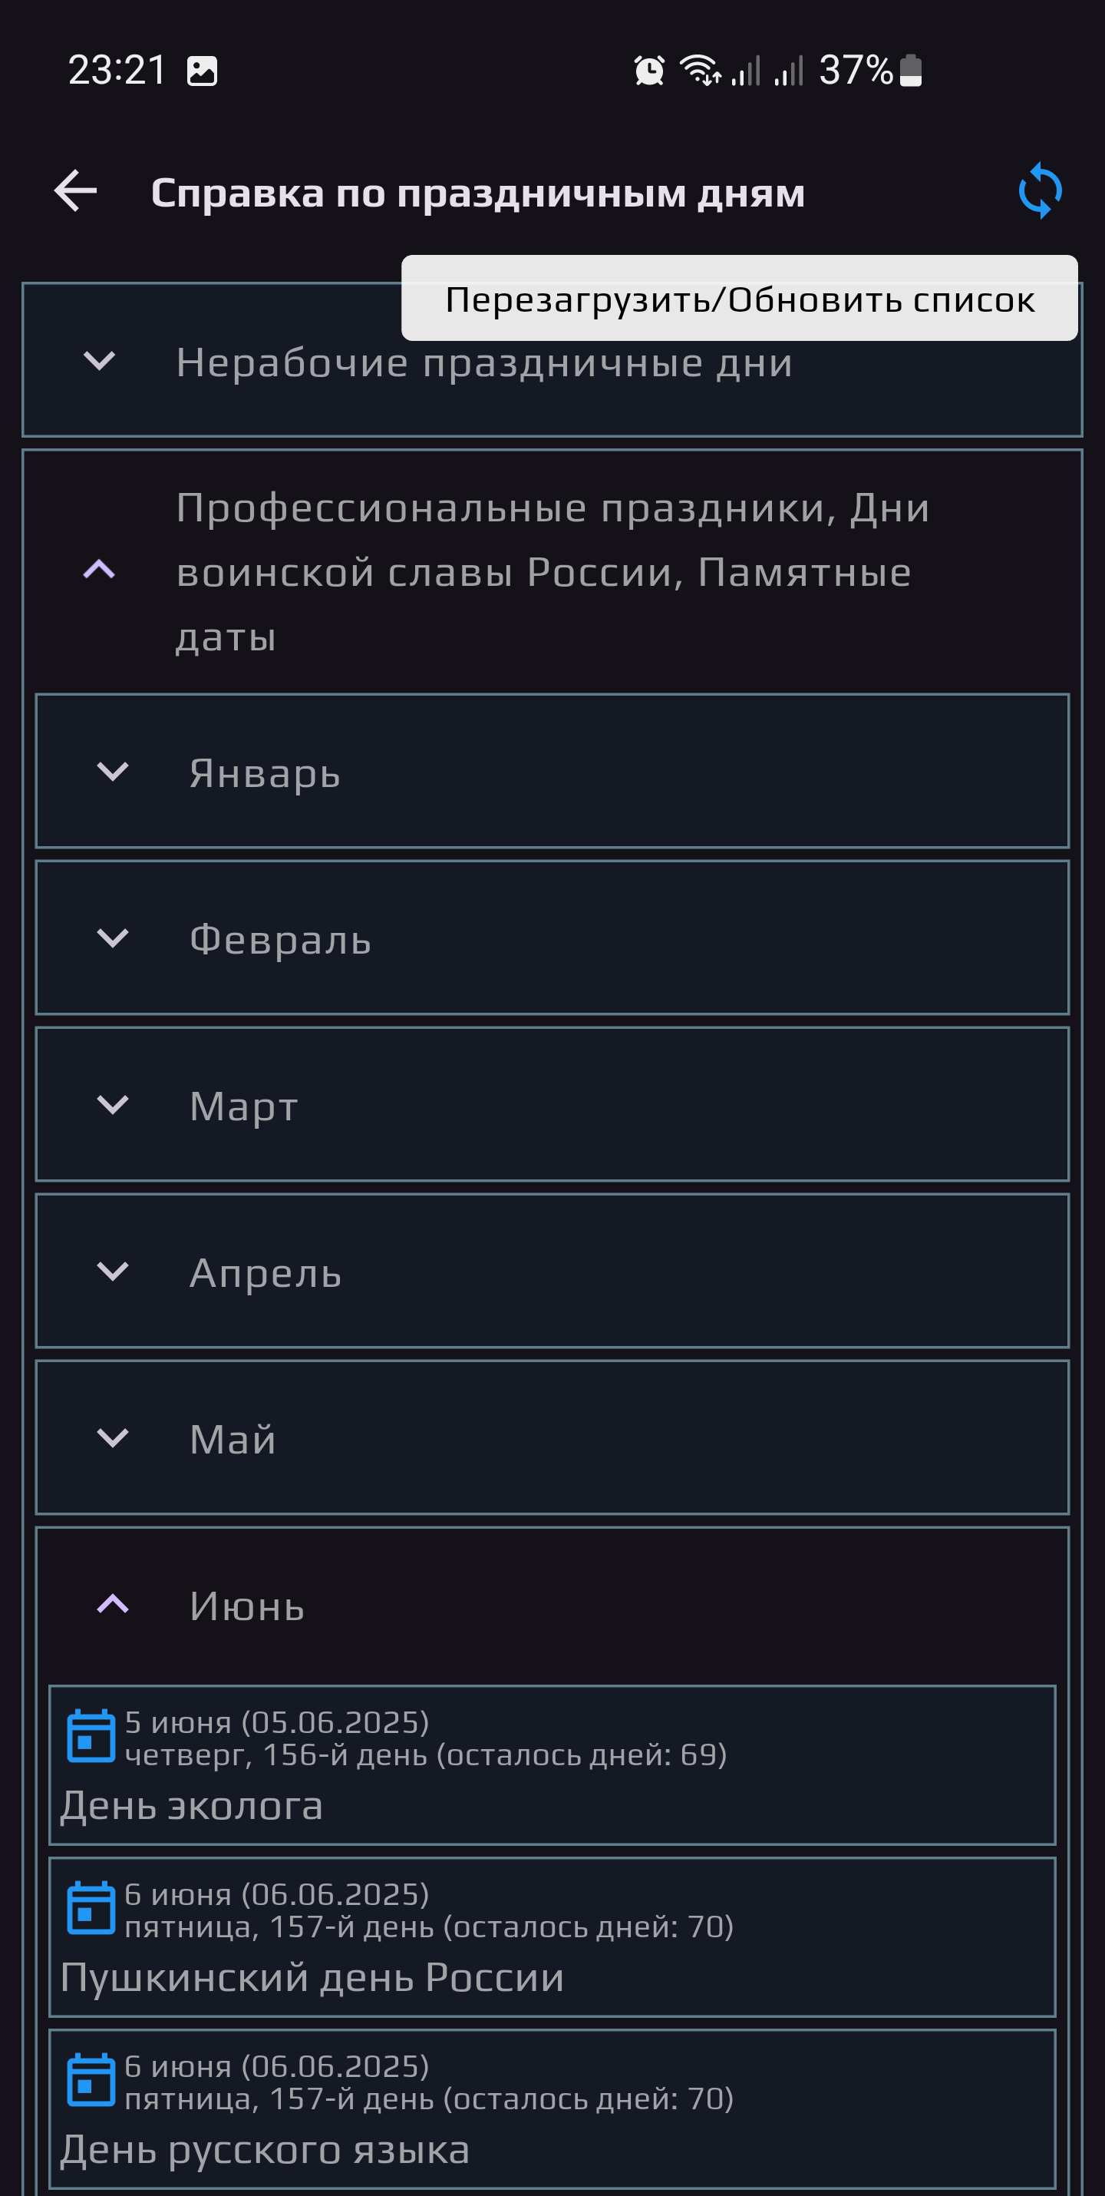Tap the gallery notification icon near the clock
This screenshot has height=2196, width=1105.
coord(202,71)
